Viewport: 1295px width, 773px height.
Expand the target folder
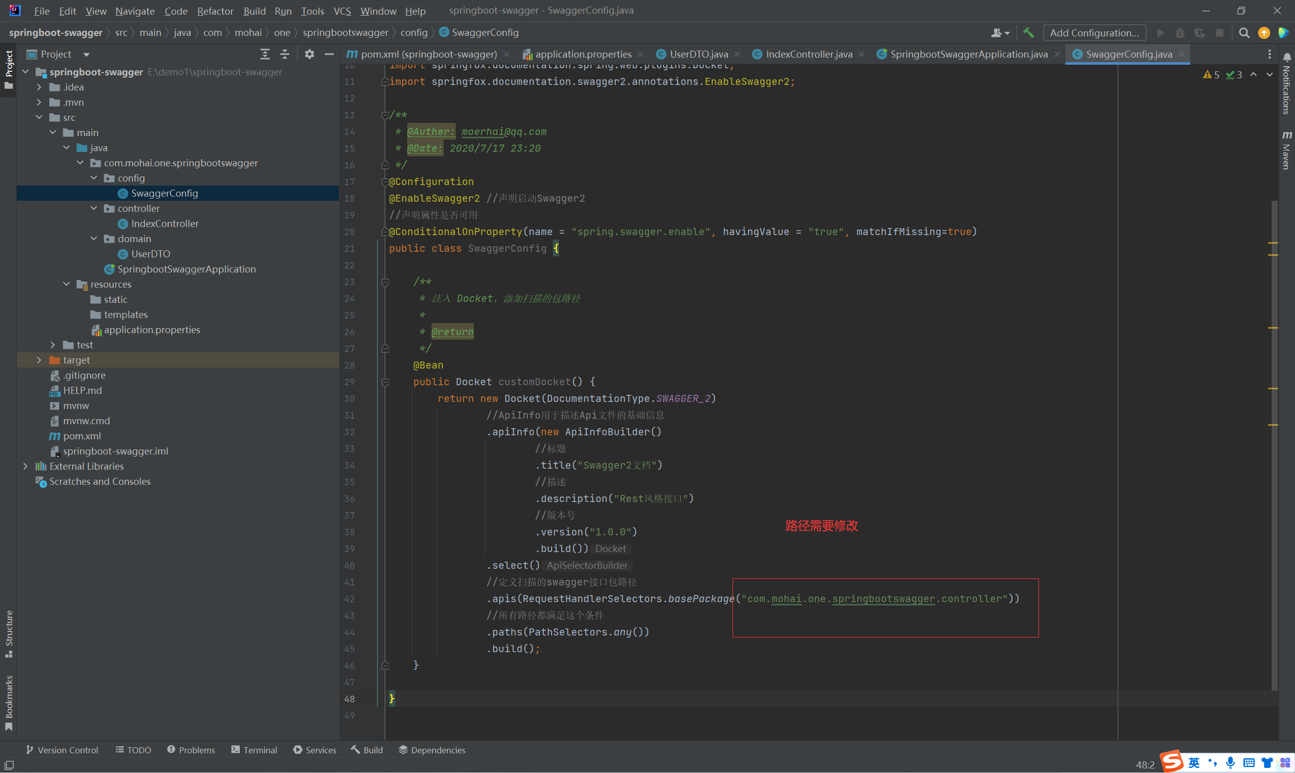(39, 360)
